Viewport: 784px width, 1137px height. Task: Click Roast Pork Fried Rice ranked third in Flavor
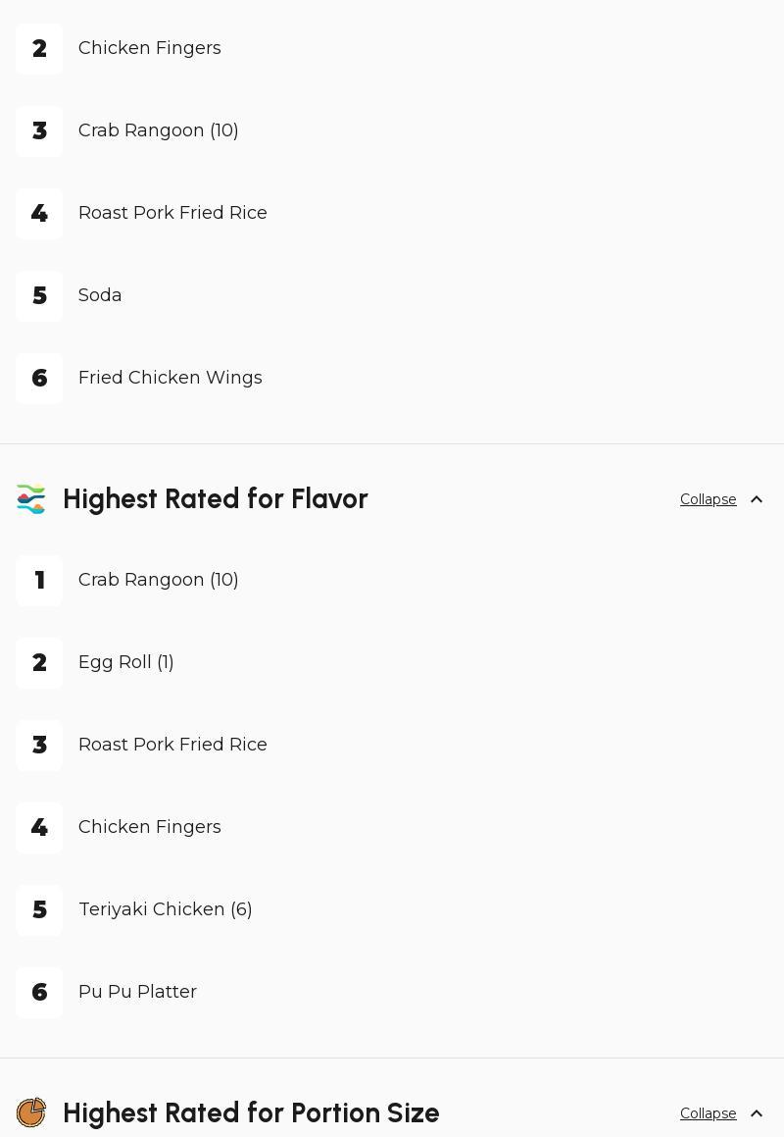172,745
